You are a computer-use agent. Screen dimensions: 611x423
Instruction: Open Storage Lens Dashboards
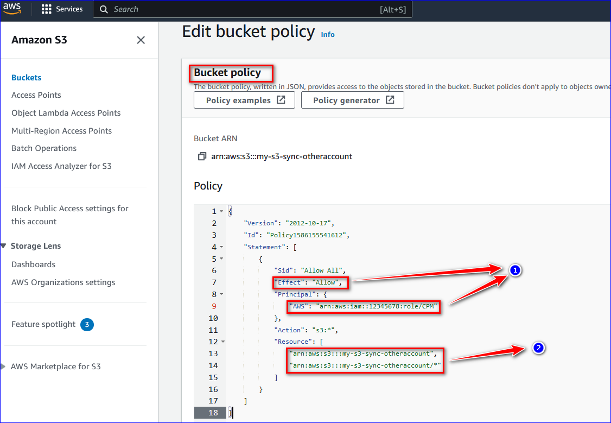point(34,264)
